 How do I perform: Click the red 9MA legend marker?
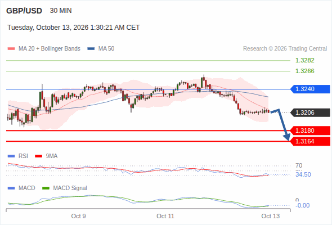38,156
